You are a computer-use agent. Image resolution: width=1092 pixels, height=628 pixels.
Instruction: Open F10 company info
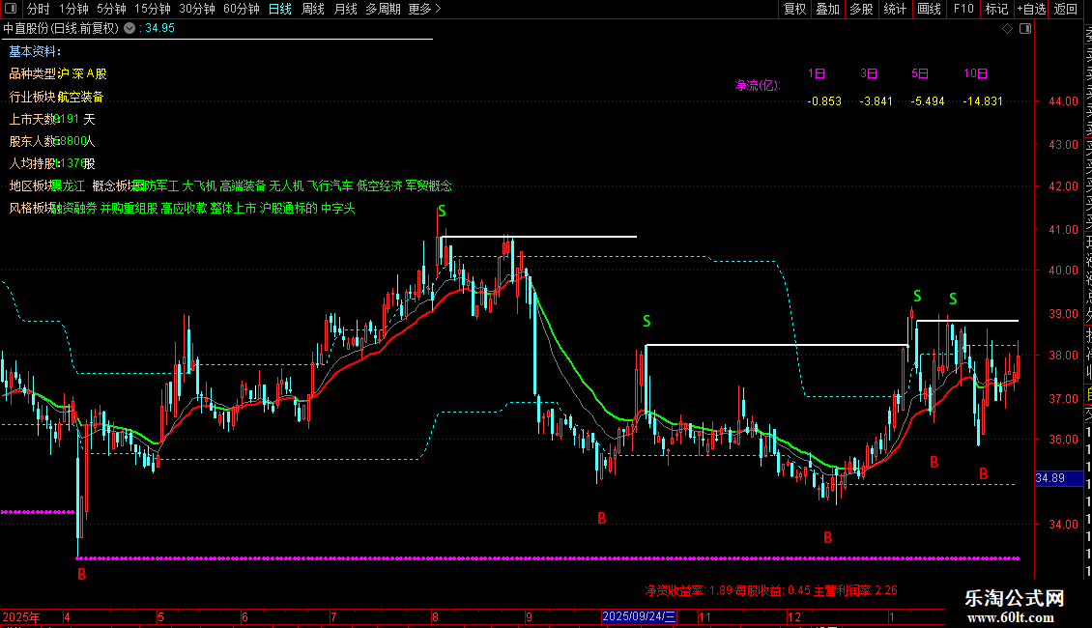tap(963, 9)
